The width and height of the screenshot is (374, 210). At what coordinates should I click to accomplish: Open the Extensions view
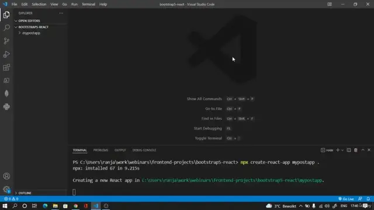pyautogui.click(x=6, y=68)
